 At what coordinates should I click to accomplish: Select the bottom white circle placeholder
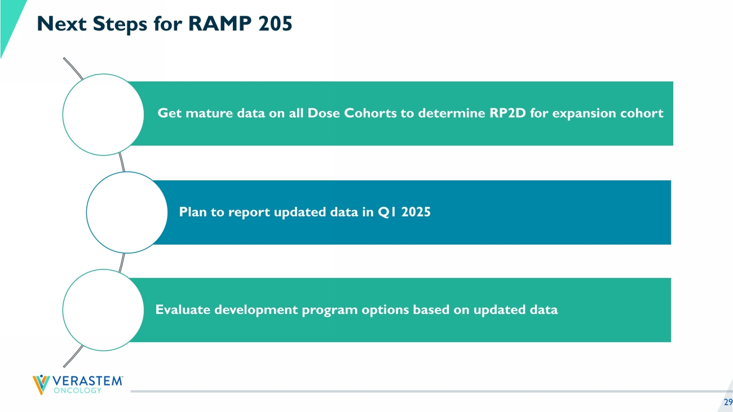point(103,309)
